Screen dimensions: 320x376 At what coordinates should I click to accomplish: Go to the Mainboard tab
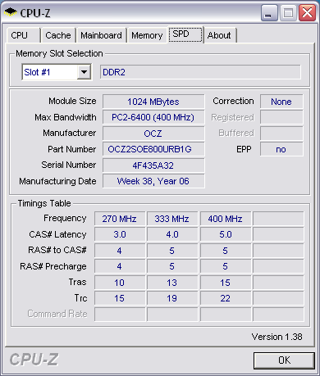[101, 35]
